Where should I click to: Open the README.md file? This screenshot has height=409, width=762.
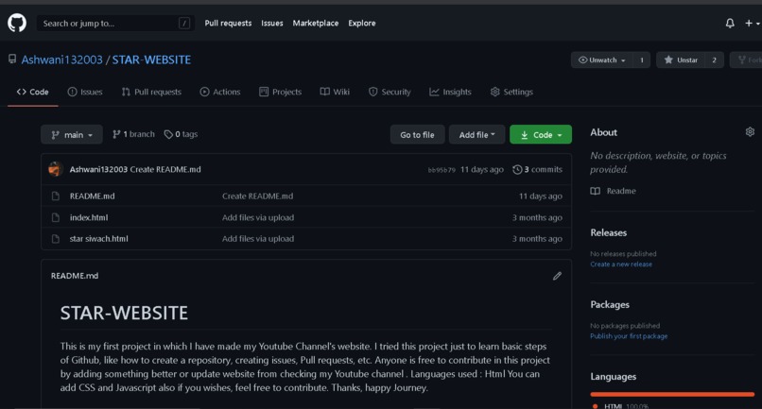pyautogui.click(x=93, y=196)
